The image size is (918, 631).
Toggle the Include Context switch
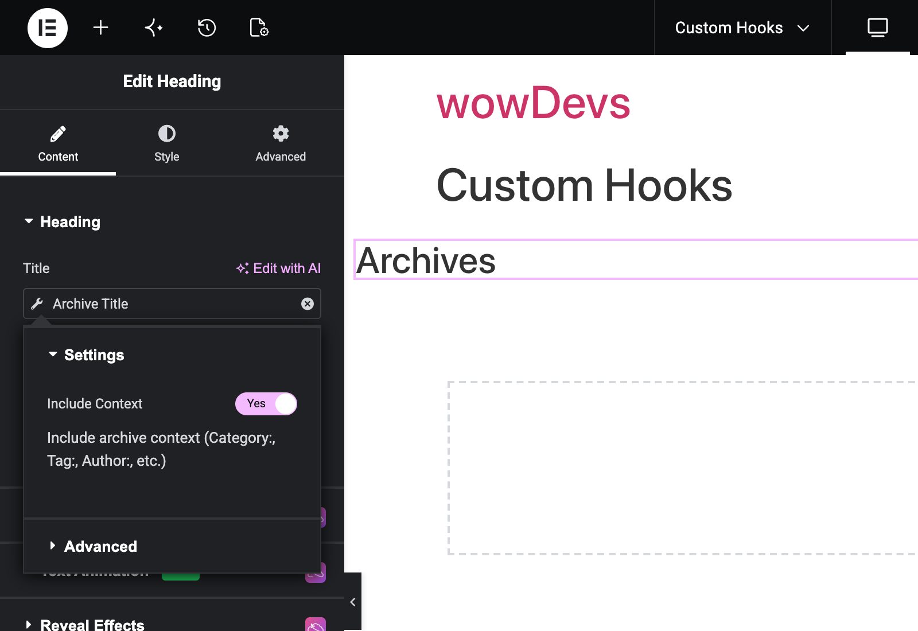click(x=266, y=404)
